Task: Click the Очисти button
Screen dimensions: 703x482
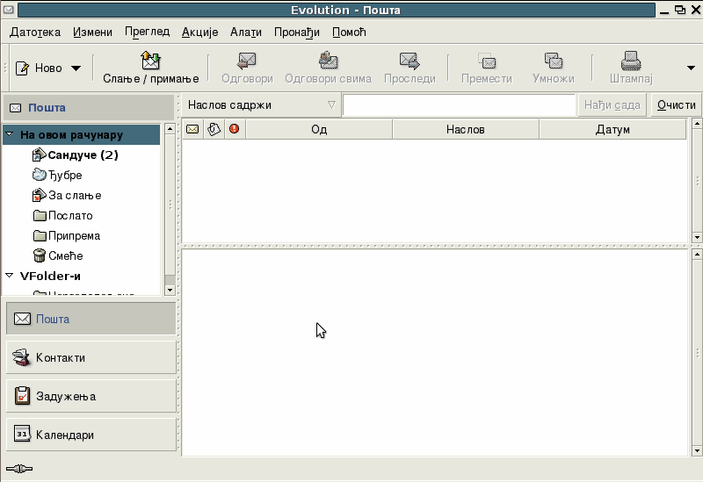Action: [x=676, y=105]
